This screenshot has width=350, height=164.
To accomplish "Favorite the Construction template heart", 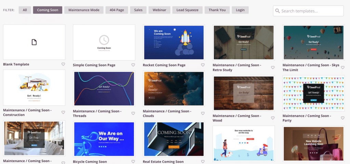I will tap(63, 112).
